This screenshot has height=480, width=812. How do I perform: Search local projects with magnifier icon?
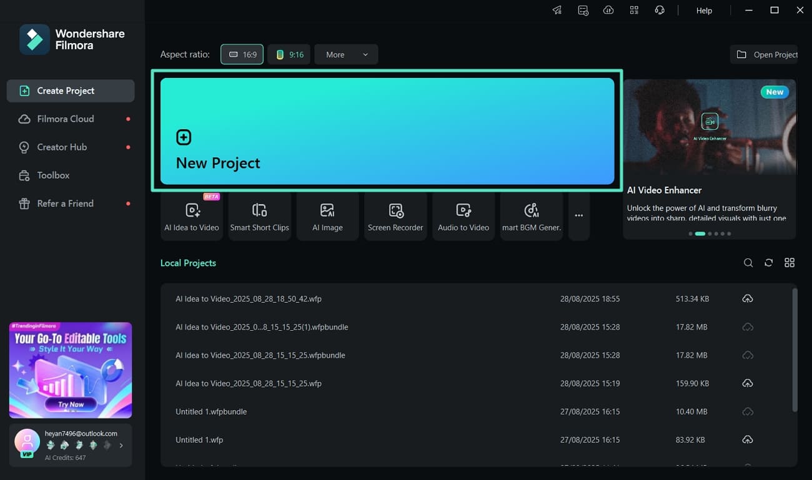(748, 263)
